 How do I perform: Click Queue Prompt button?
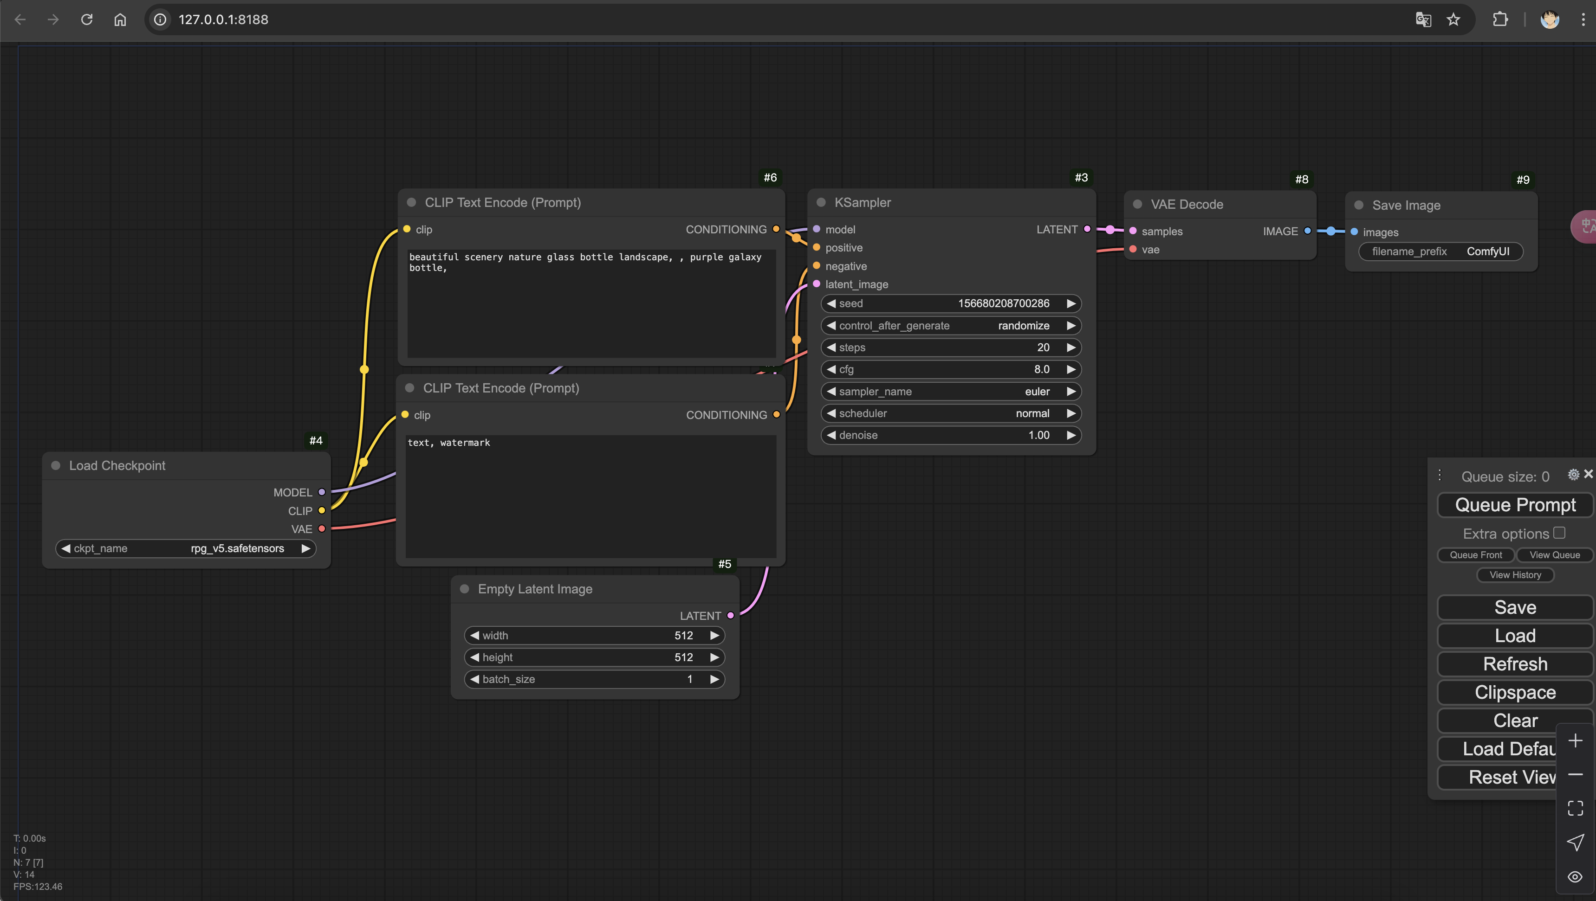click(x=1515, y=505)
